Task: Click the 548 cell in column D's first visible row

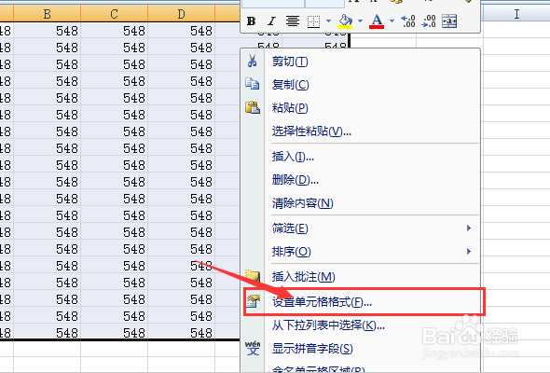Action: click(x=182, y=31)
